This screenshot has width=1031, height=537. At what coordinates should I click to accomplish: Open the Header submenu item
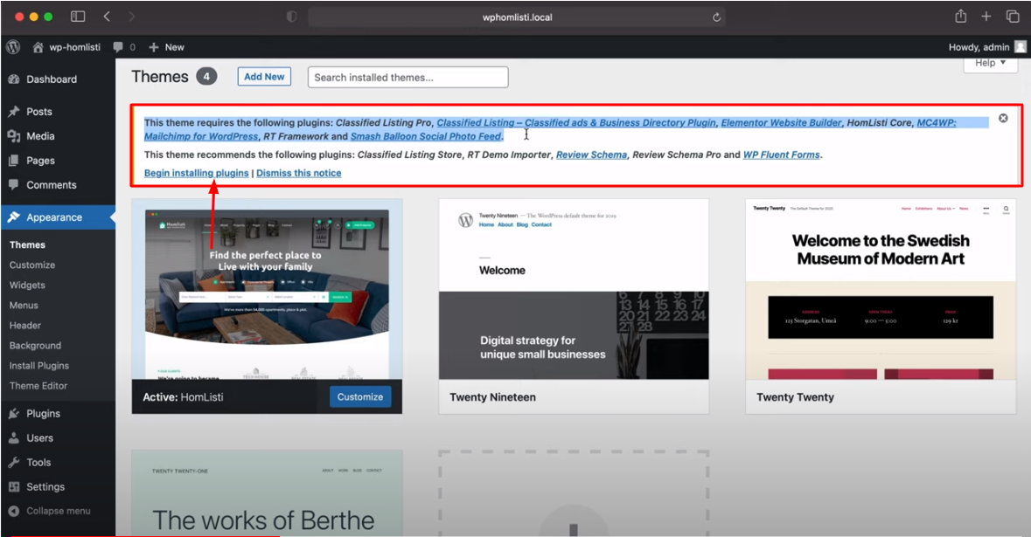pos(25,326)
